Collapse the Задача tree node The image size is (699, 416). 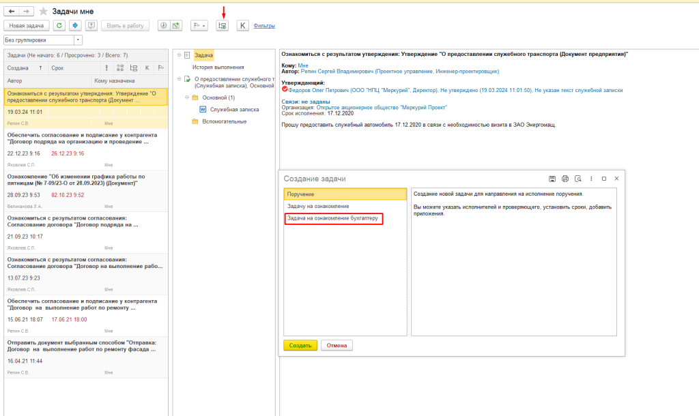pos(177,55)
